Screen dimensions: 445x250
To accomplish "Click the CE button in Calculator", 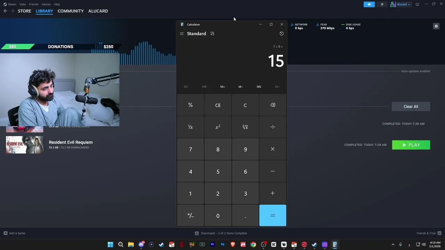I will coord(218,105).
